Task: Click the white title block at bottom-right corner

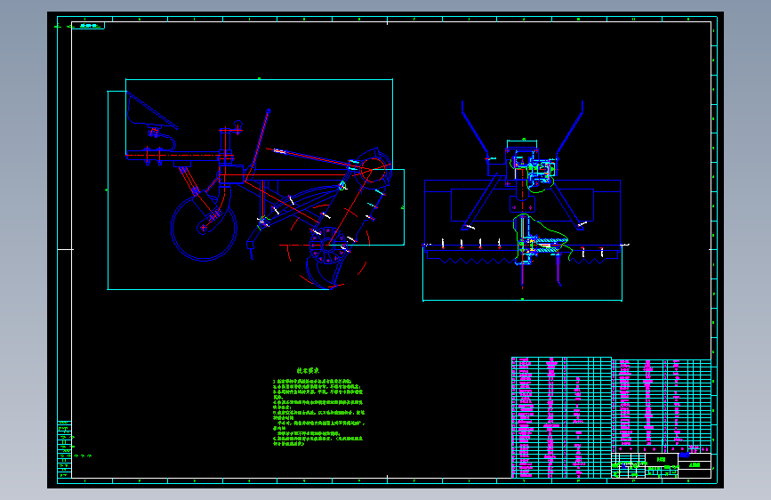Action: (662, 465)
